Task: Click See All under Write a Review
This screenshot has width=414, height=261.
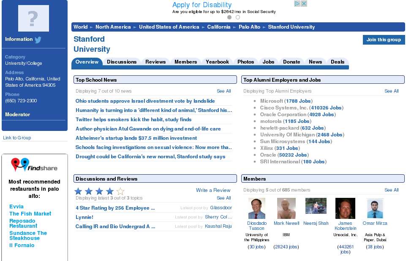Action: 223,198
